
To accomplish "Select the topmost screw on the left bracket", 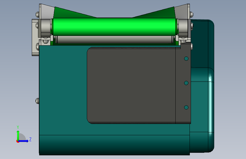I will [37, 14].
